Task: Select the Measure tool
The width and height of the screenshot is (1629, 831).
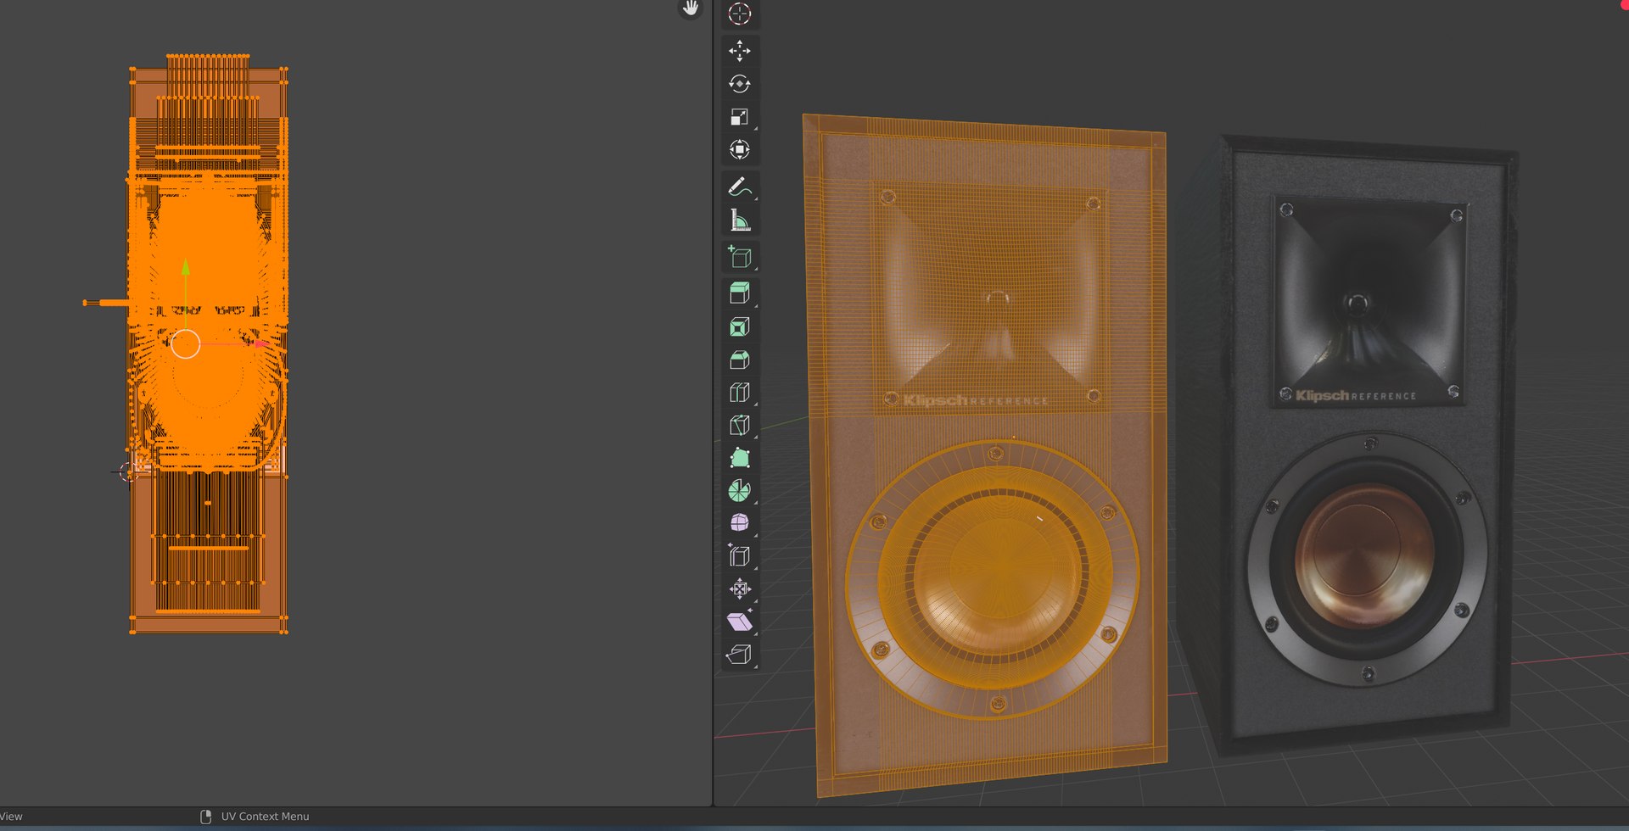Action: click(740, 220)
